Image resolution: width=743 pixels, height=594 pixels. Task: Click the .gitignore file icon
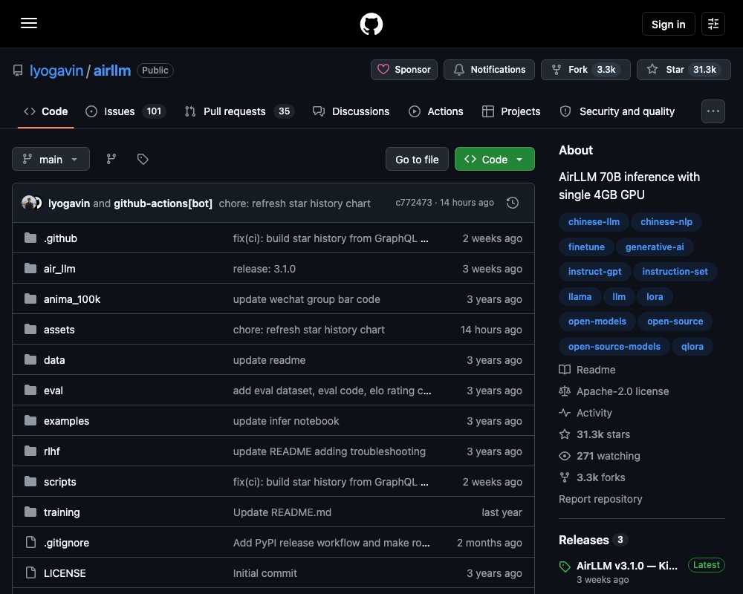(30, 542)
